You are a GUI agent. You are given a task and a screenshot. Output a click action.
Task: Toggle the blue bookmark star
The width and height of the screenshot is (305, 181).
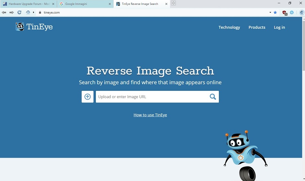tap(275, 12)
